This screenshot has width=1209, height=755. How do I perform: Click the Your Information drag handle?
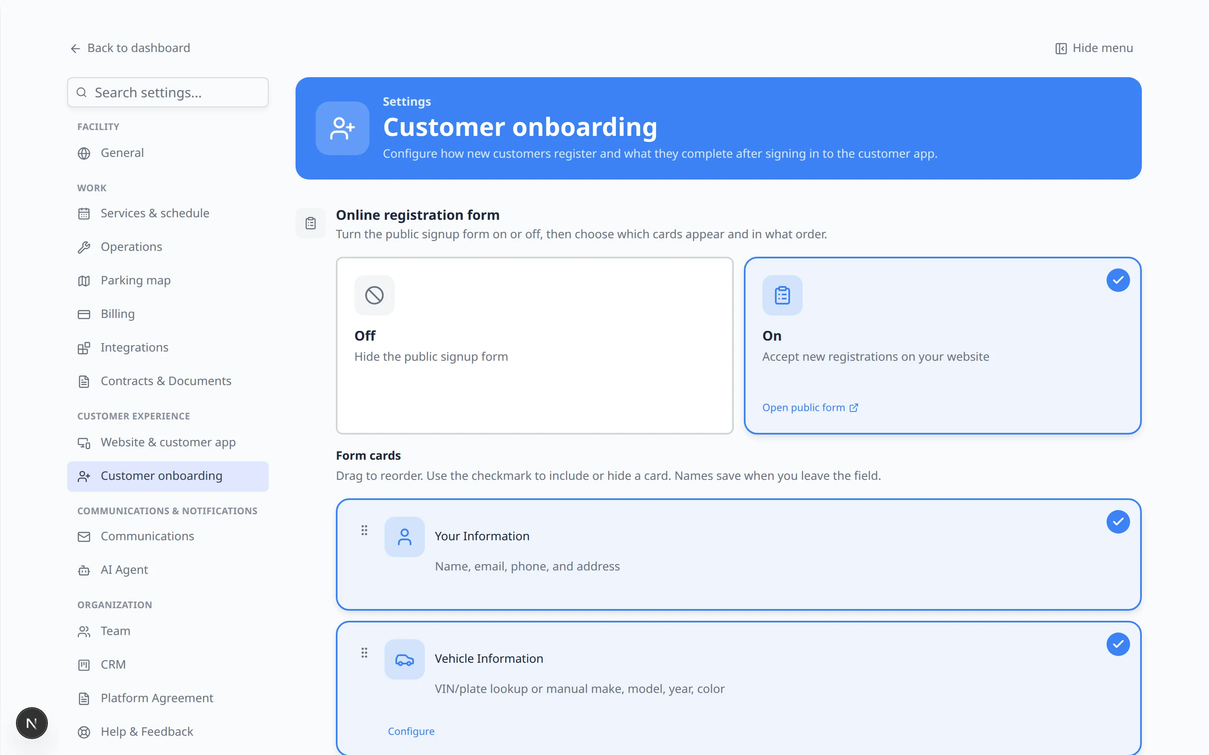(x=364, y=530)
